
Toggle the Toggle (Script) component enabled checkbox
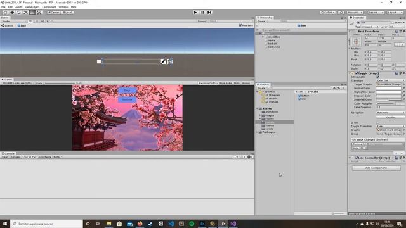tap(357, 73)
